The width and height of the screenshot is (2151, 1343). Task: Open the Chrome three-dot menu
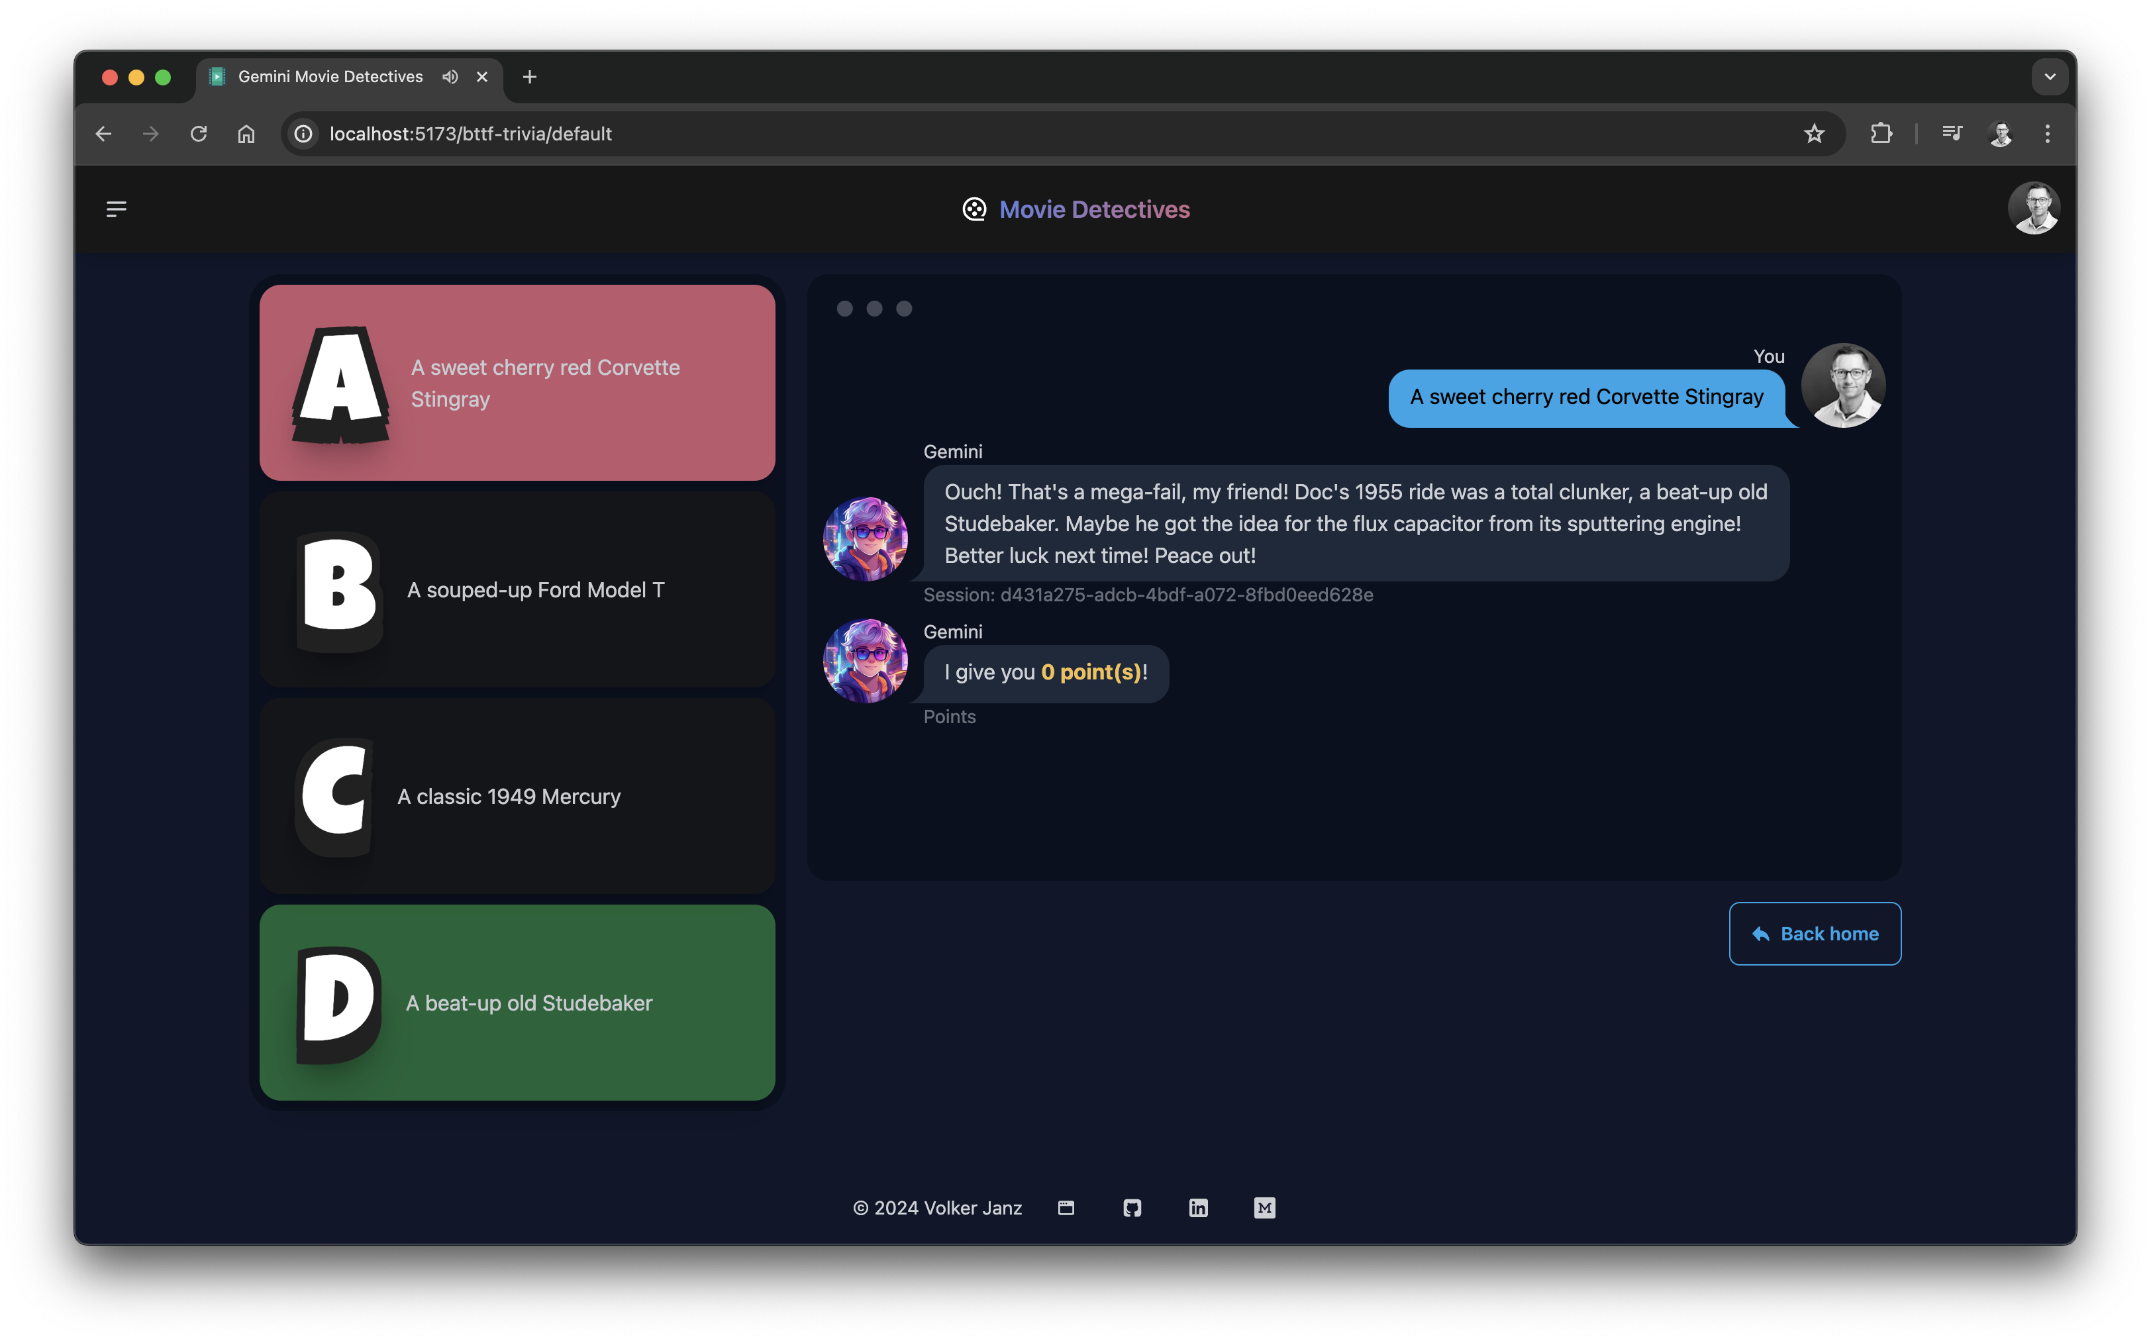click(2047, 134)
